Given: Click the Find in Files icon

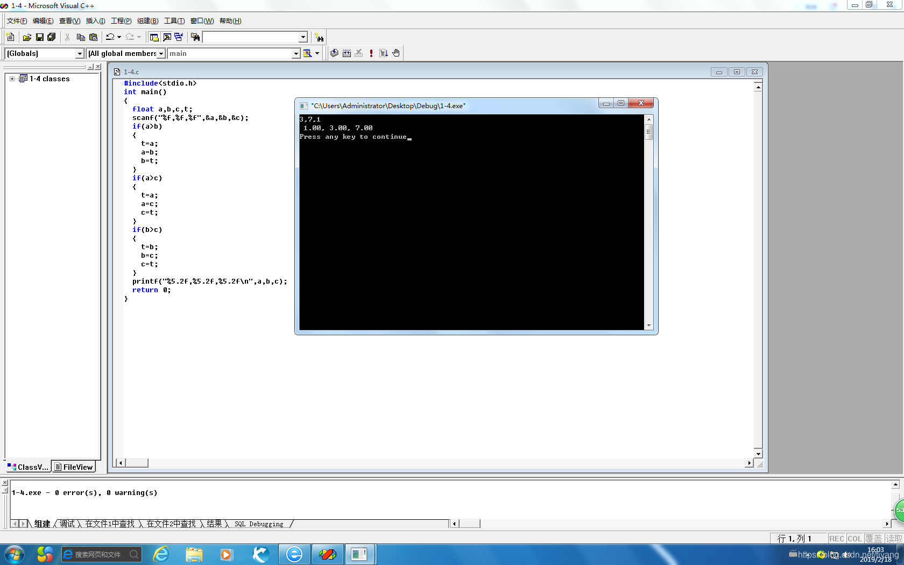Looking at the screenshot, I should click(x=195, y=37).
